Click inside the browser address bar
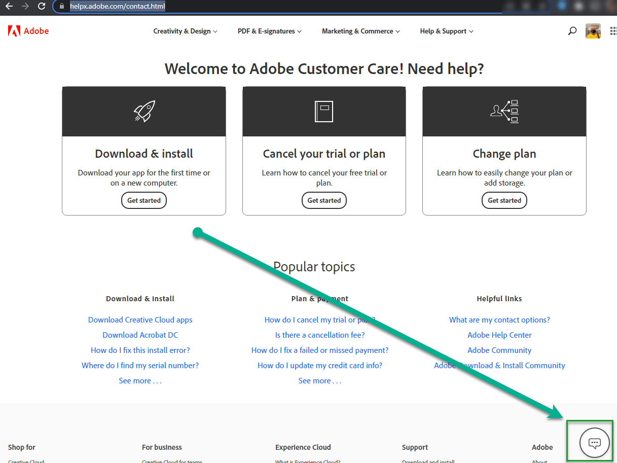 pyautogui.click(x=152, y=7)
